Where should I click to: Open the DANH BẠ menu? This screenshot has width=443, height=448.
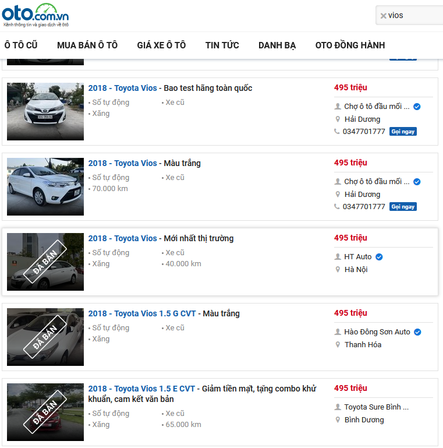point(277,45)
